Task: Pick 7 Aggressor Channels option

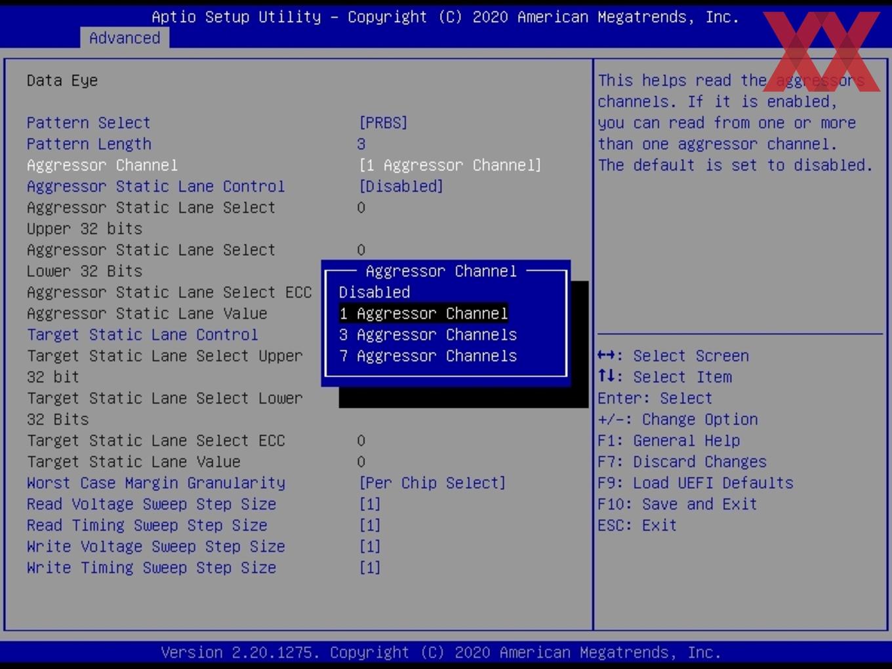Action: click(428, 356)
